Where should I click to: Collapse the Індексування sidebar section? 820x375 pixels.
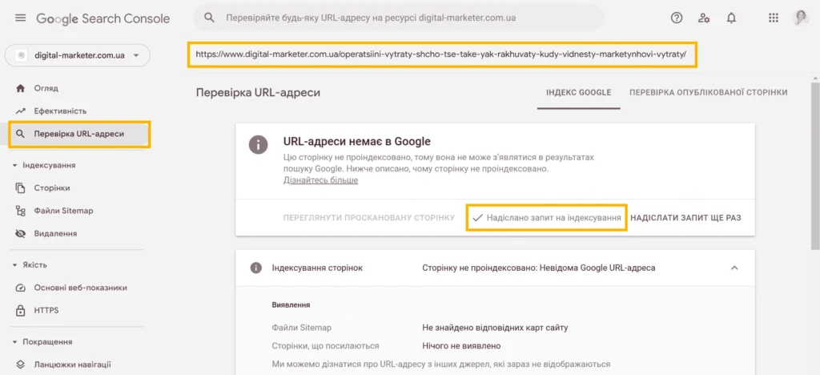coord(15,165)
